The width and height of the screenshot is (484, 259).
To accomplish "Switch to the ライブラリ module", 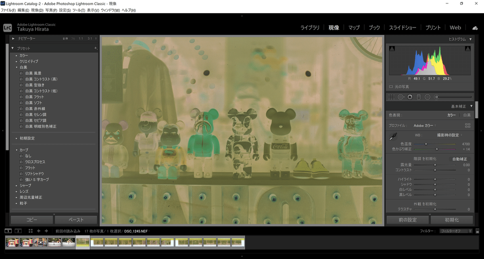I will pyautogui.click(x=310, y=28).
